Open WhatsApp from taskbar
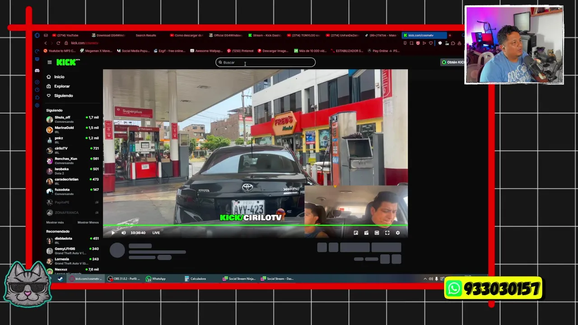 pyautogui.click(x=156, y=279)
